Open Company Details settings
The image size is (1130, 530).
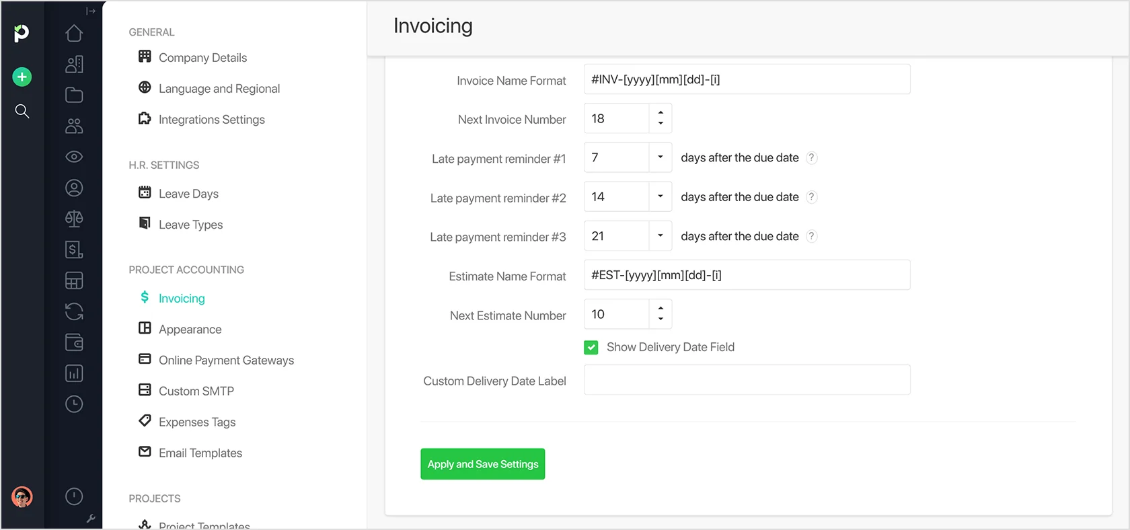(x=192, y=58)
